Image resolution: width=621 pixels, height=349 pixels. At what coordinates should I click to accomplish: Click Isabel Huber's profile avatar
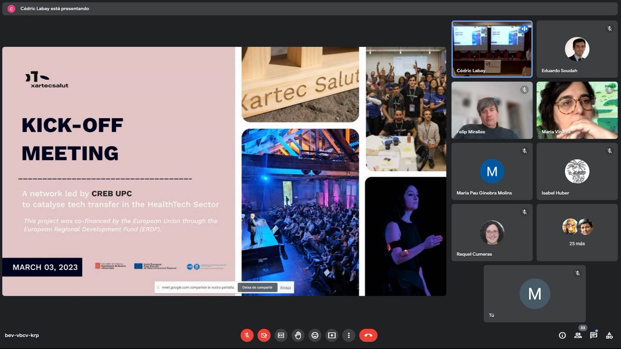click(x=577, y=171)
